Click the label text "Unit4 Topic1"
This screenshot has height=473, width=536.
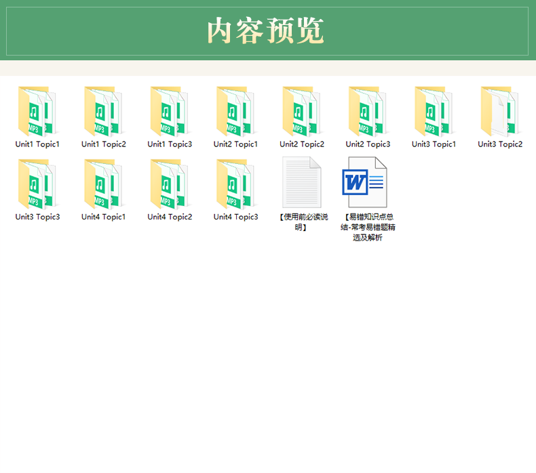(104, 218)
